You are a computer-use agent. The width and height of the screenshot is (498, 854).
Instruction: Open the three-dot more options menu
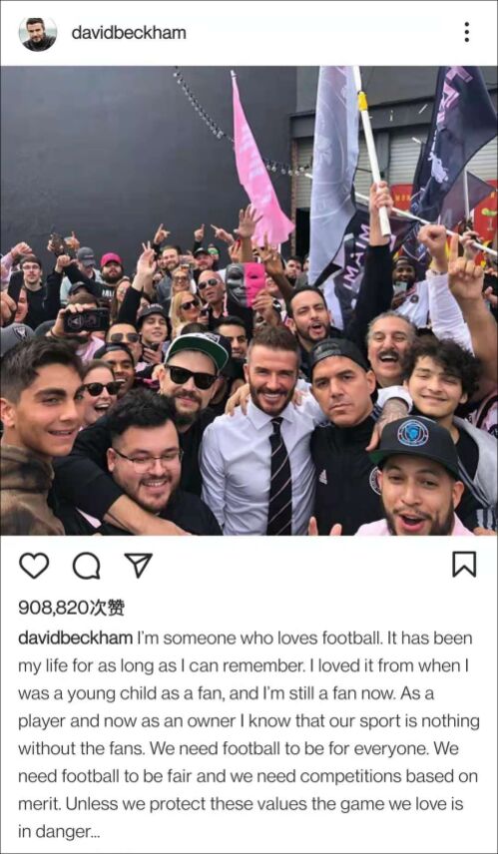pyautogui.click(x=466, y=32)
